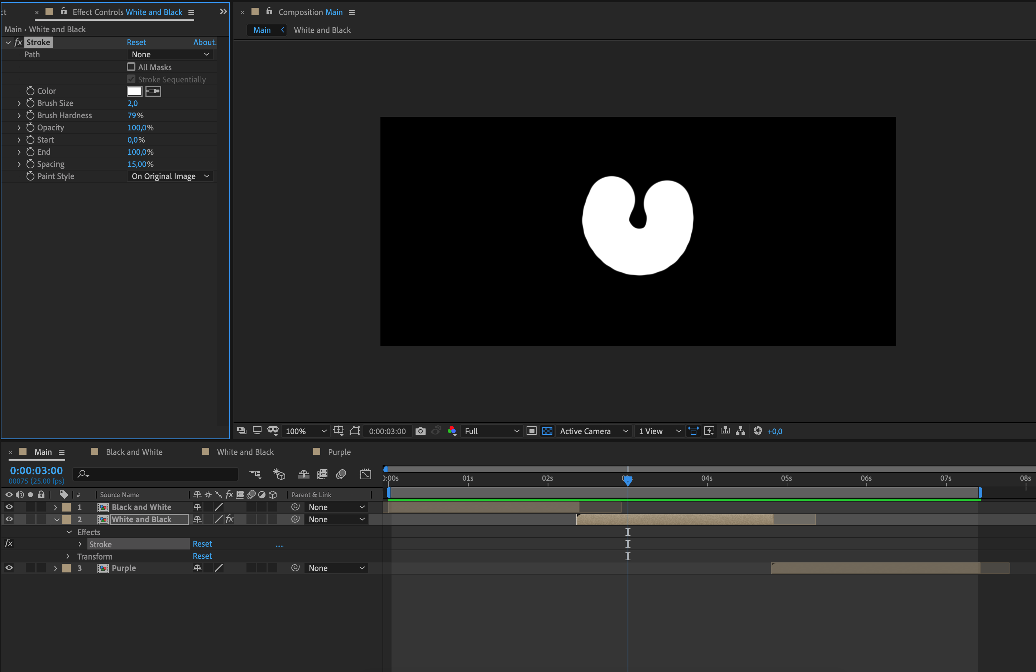Screen dimensions: 1036x672
Task: Toggle visibility of the Black and White layer
Action: click(x=9, y=507)
